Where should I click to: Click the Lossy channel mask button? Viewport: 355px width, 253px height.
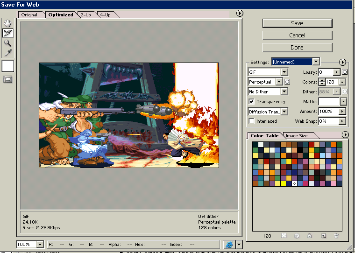[345, 72]
